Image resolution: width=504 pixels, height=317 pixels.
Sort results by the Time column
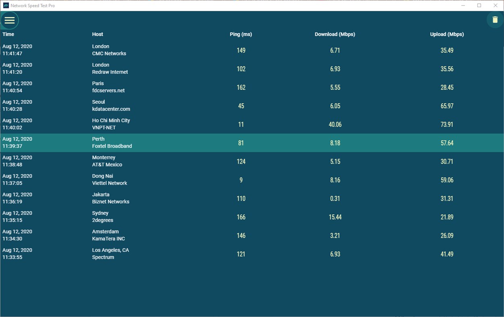coord(8,34)
